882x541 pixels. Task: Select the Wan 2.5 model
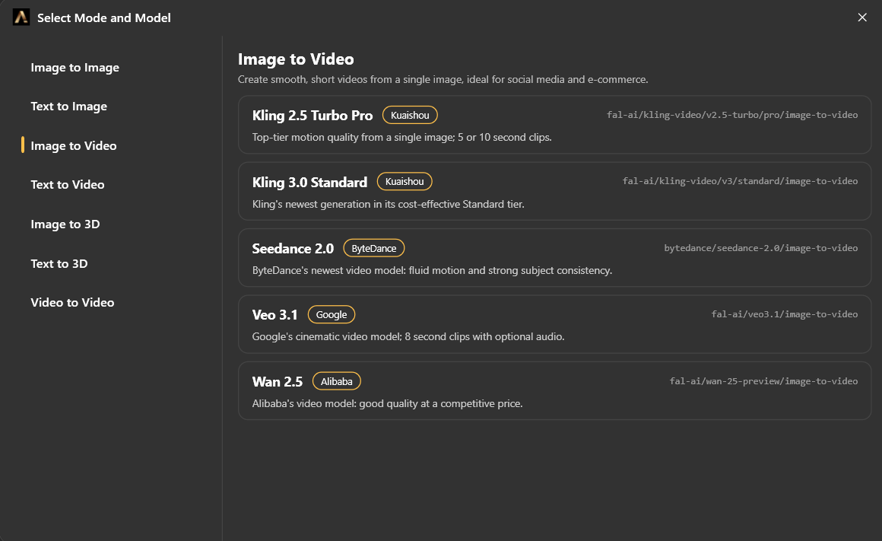(554, 390)
